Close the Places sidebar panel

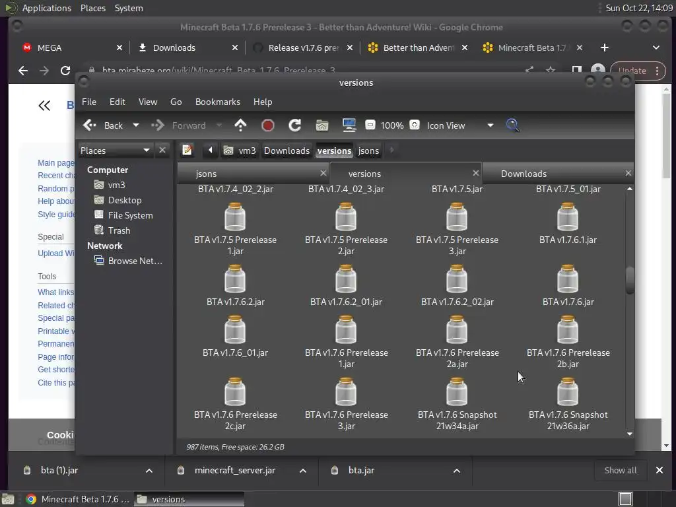162,150
